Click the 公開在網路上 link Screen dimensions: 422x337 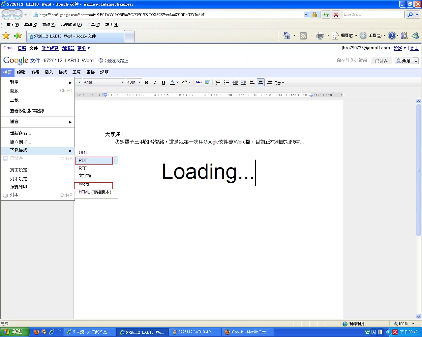[x=116, y=61]
